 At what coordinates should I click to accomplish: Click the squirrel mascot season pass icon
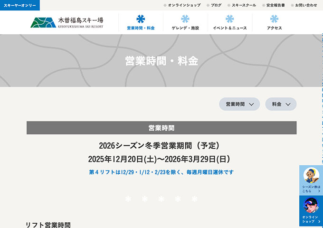(x=311, y=175)
